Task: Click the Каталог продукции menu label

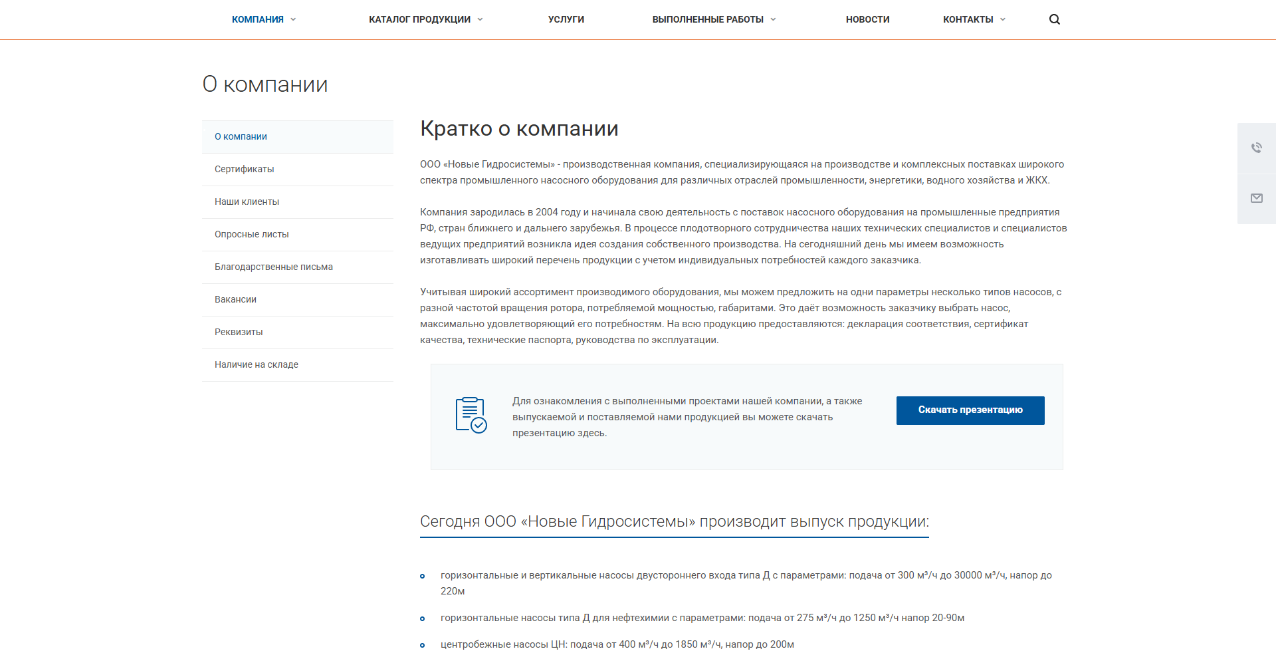Action: click(419, 19)
